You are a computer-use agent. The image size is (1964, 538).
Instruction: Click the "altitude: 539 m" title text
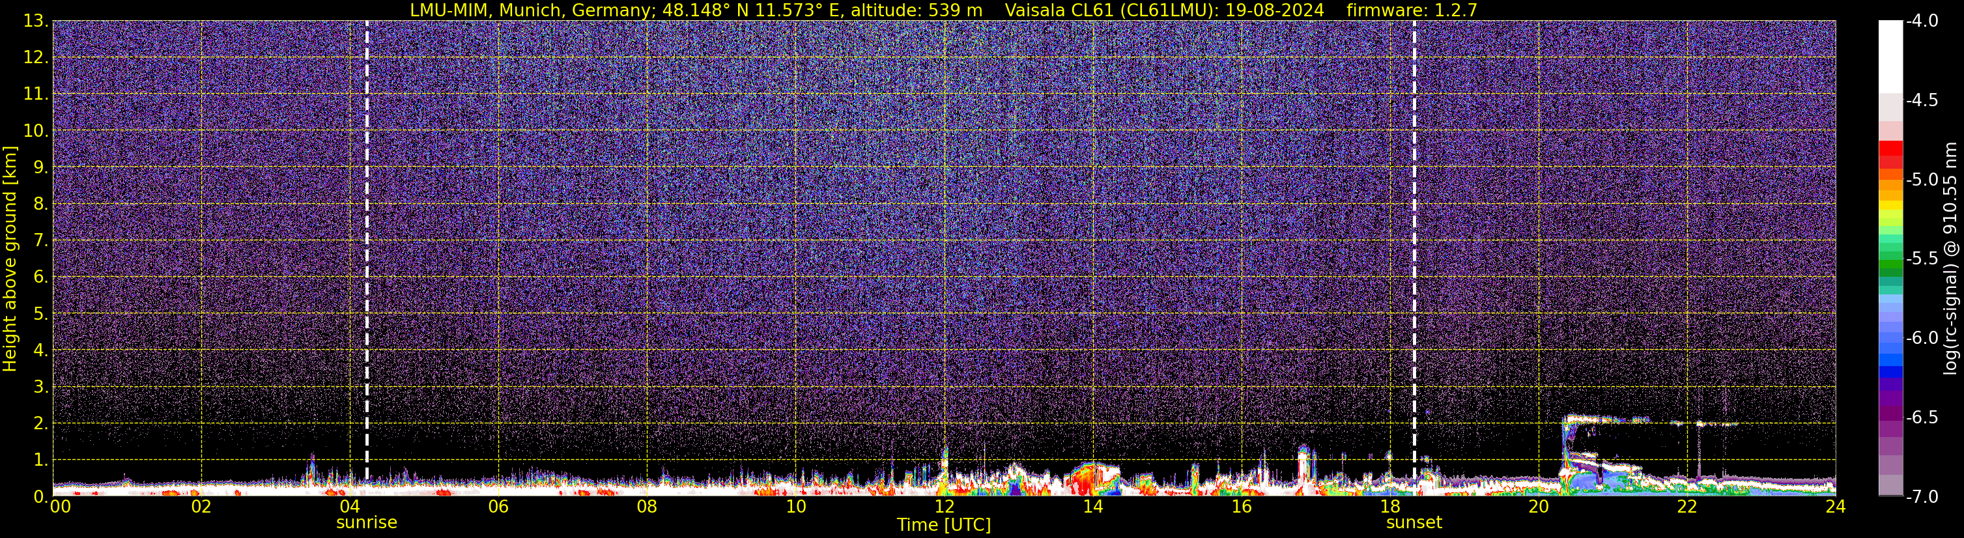917,10
